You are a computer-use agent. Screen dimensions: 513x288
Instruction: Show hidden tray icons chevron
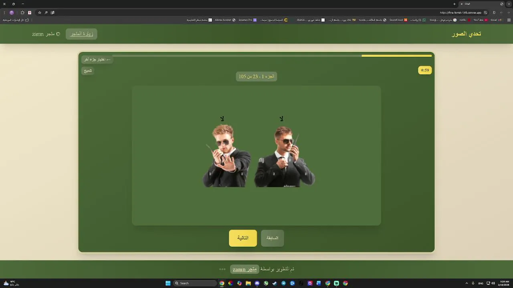[x=467, y=283]
